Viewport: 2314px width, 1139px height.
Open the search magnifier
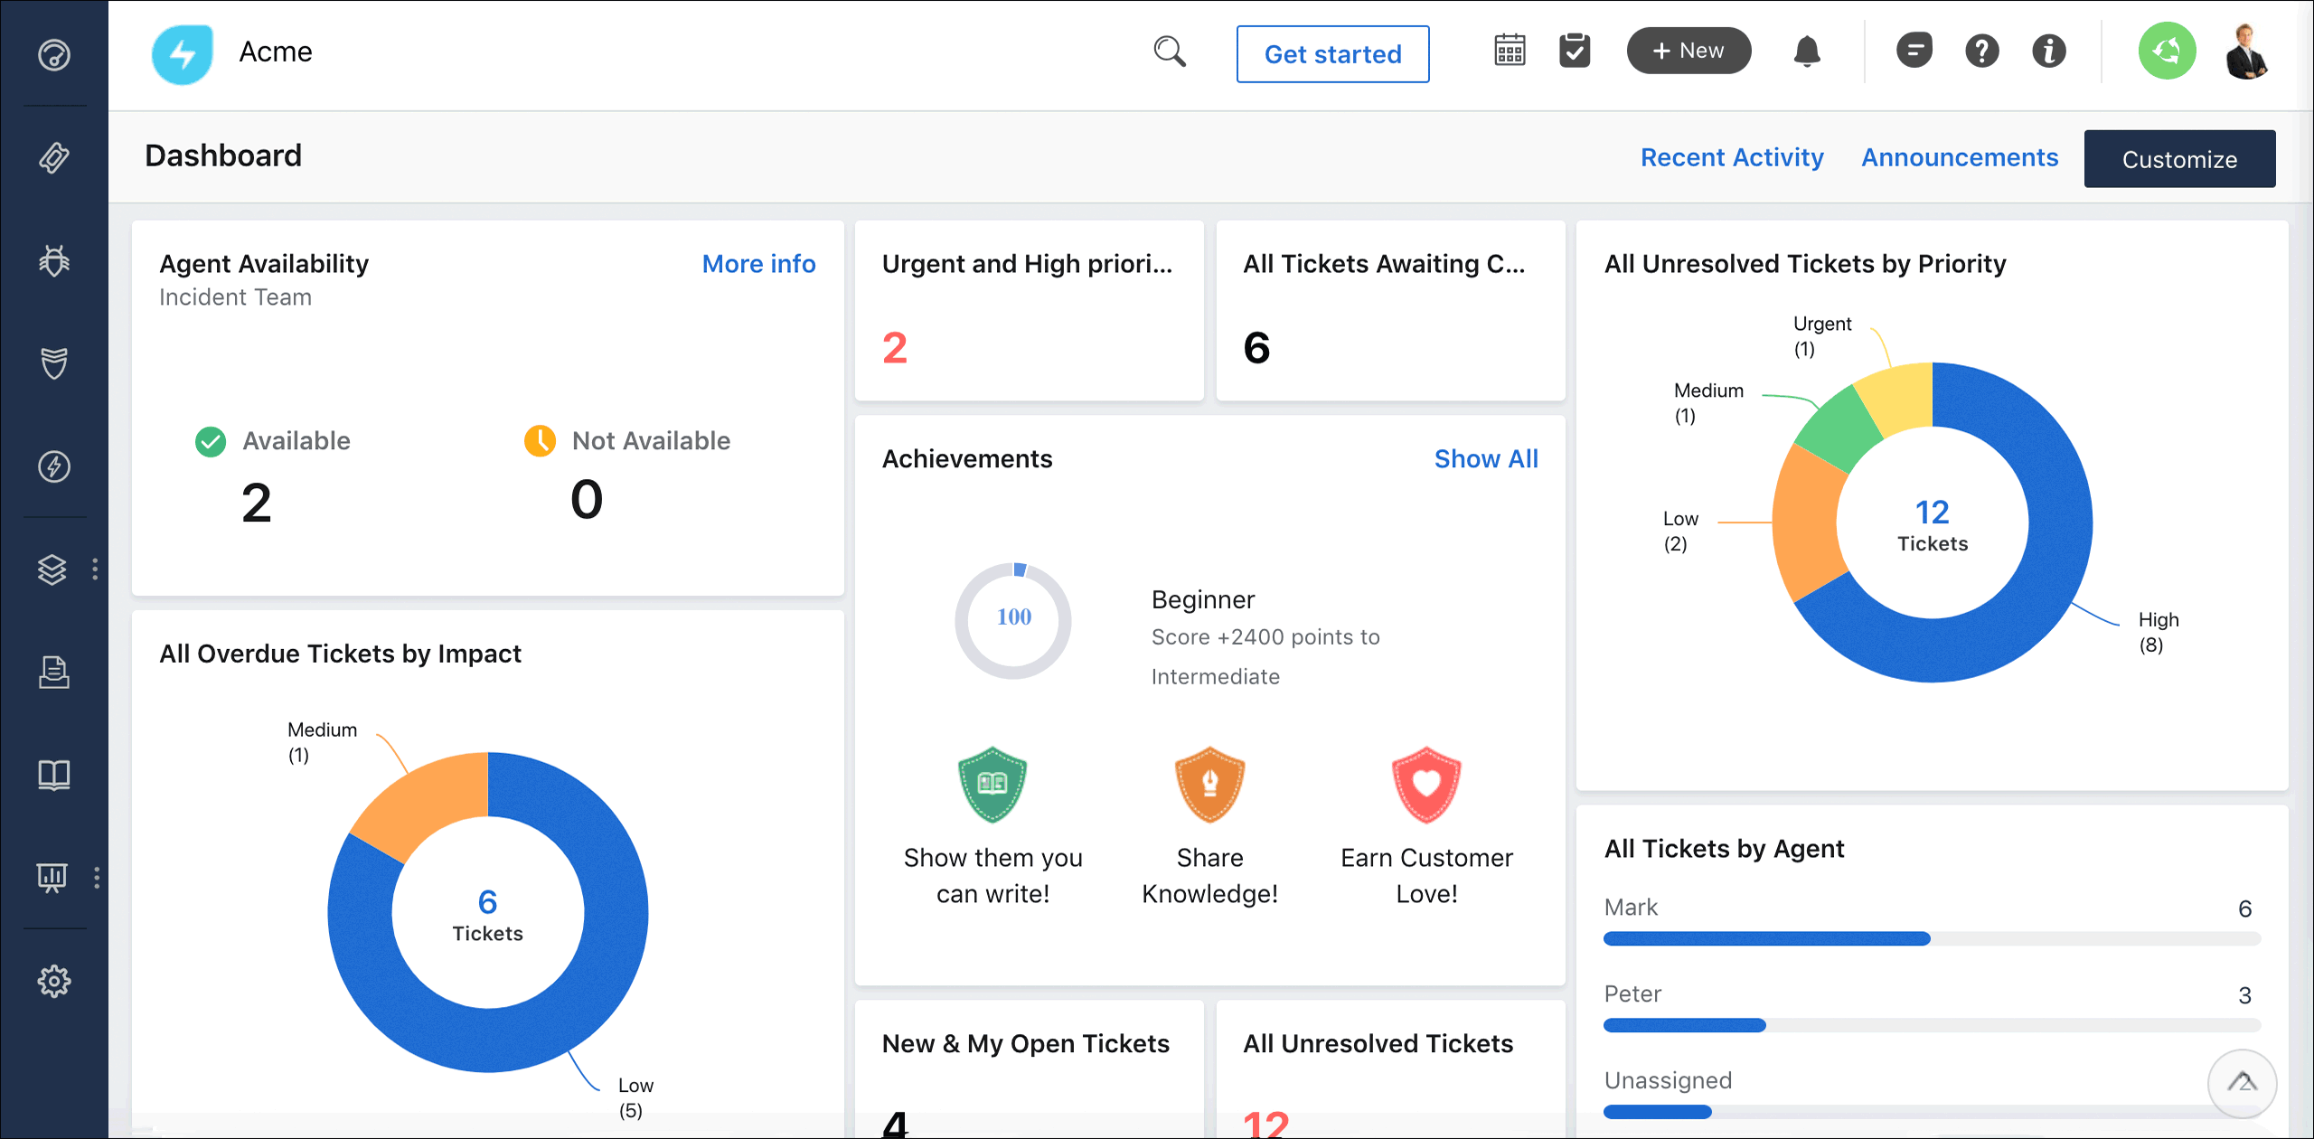1169,52
